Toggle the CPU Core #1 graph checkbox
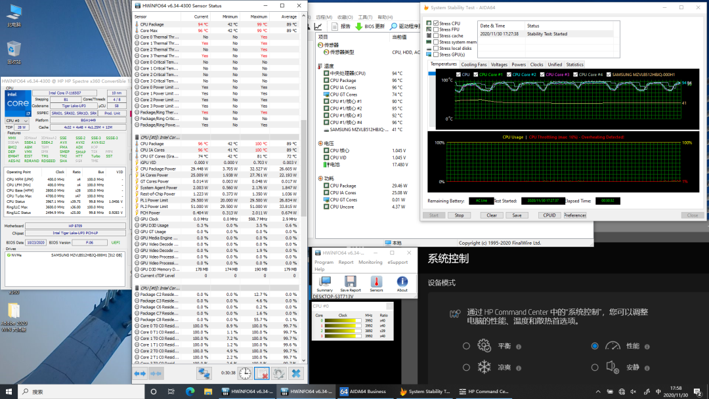Viewport: 709px width, 399px height. pos(476,75)
